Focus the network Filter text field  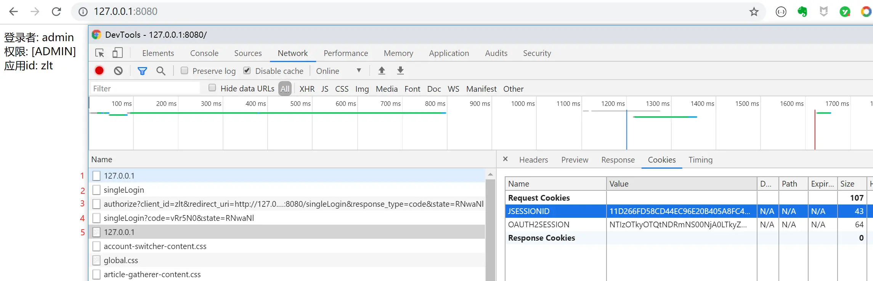tap(145, 88)
